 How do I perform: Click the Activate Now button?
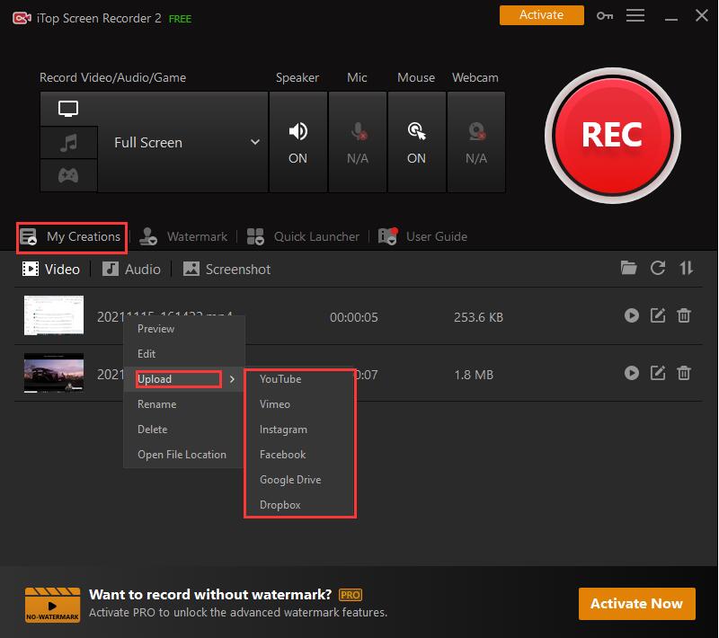click(x=636, y=604)
